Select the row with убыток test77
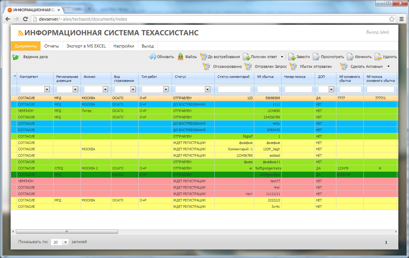The image size is (409, 258). [x=204, y=181]
